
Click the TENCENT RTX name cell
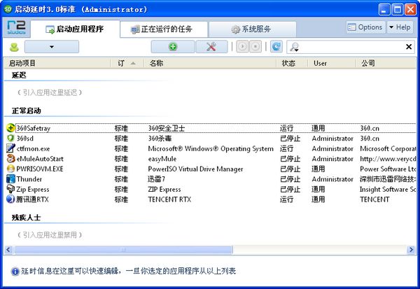(169, 199)
